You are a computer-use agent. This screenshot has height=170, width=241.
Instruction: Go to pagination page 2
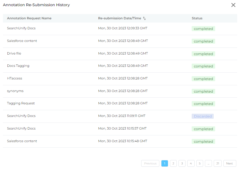(173, 163)
